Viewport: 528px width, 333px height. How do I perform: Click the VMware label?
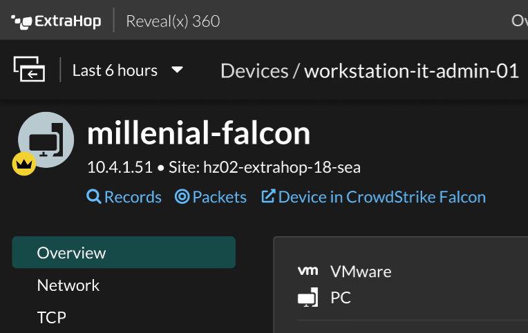click(361, 272)
